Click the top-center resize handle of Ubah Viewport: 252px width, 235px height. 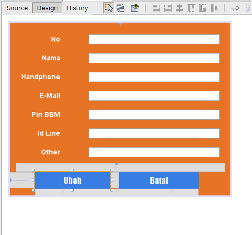(x=72, y=170)
